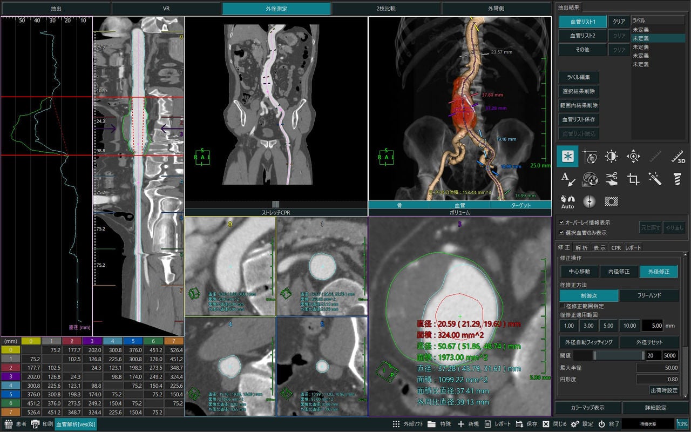Select the brightness/contrast window level tool
This screenshot has height=432, width=691.
coord(611,157)
